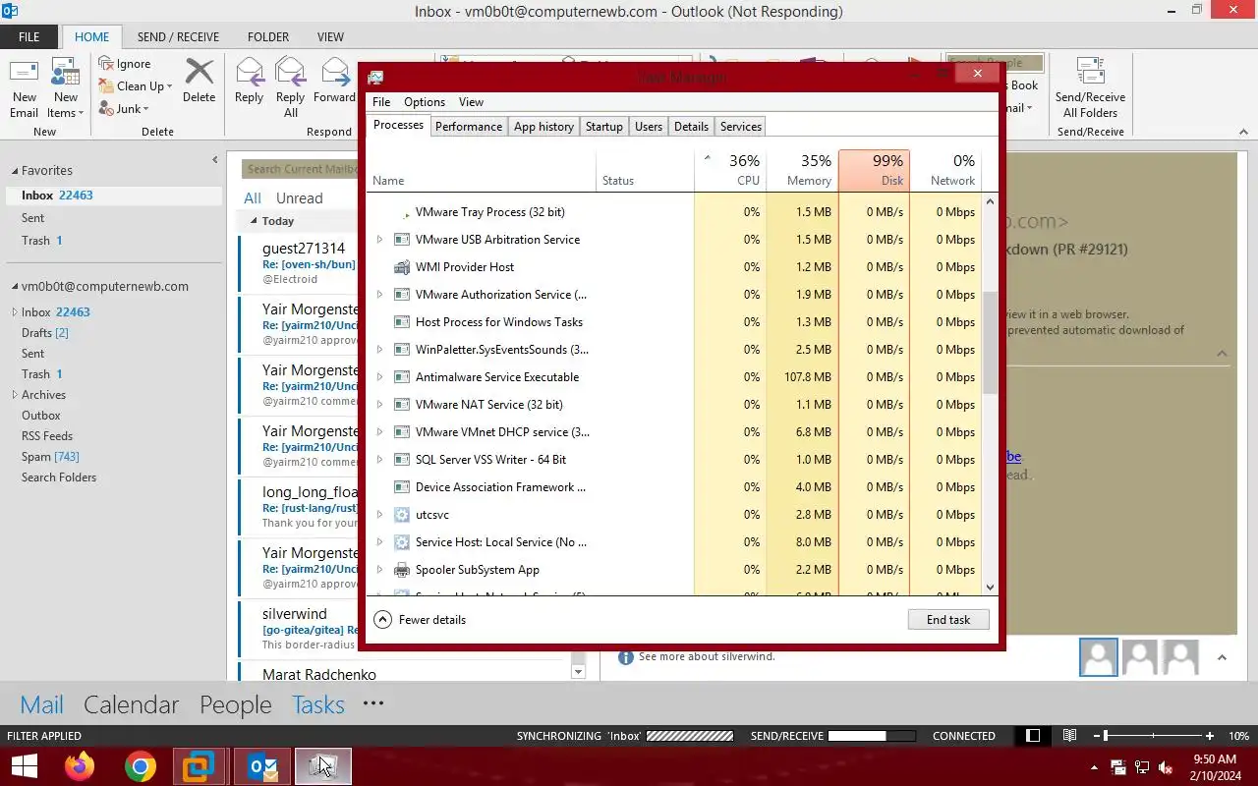Collapse the Today message group
This screenshot has width=1258, height=786.
[254, 221]
